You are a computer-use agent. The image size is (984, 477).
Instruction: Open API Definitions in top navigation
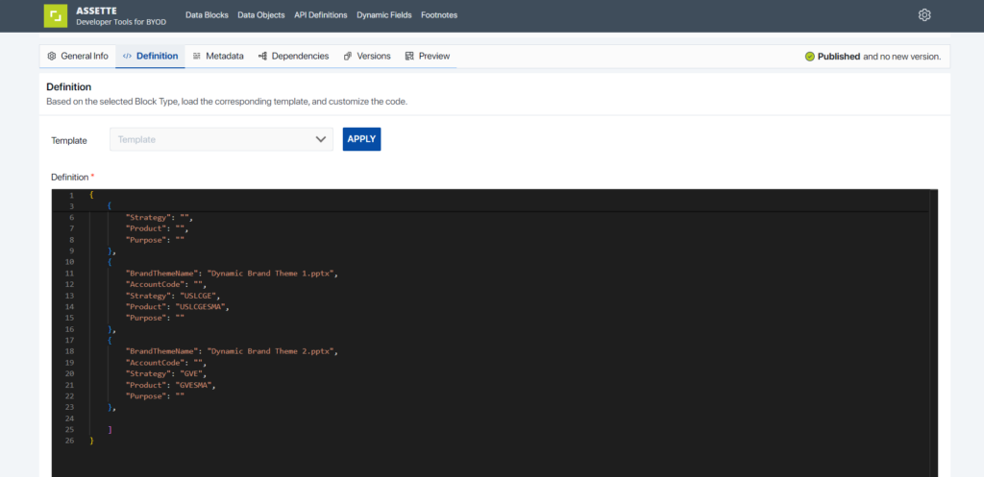pos(321,15)
